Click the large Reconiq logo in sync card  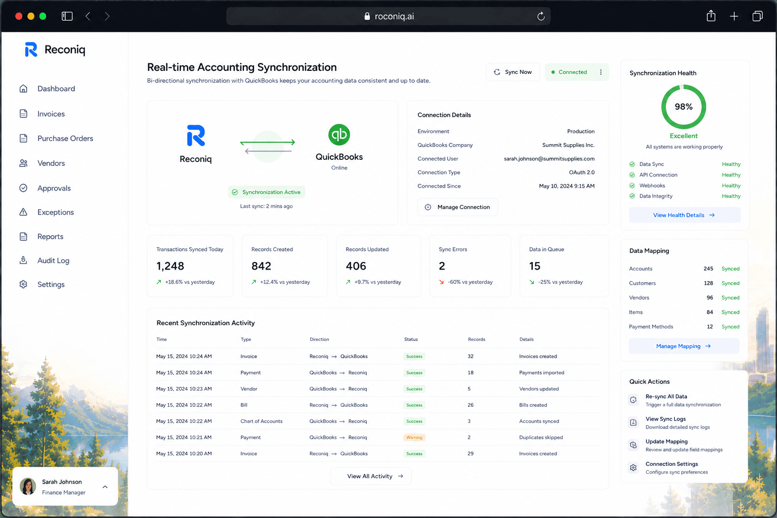click(x=196, y=136)
